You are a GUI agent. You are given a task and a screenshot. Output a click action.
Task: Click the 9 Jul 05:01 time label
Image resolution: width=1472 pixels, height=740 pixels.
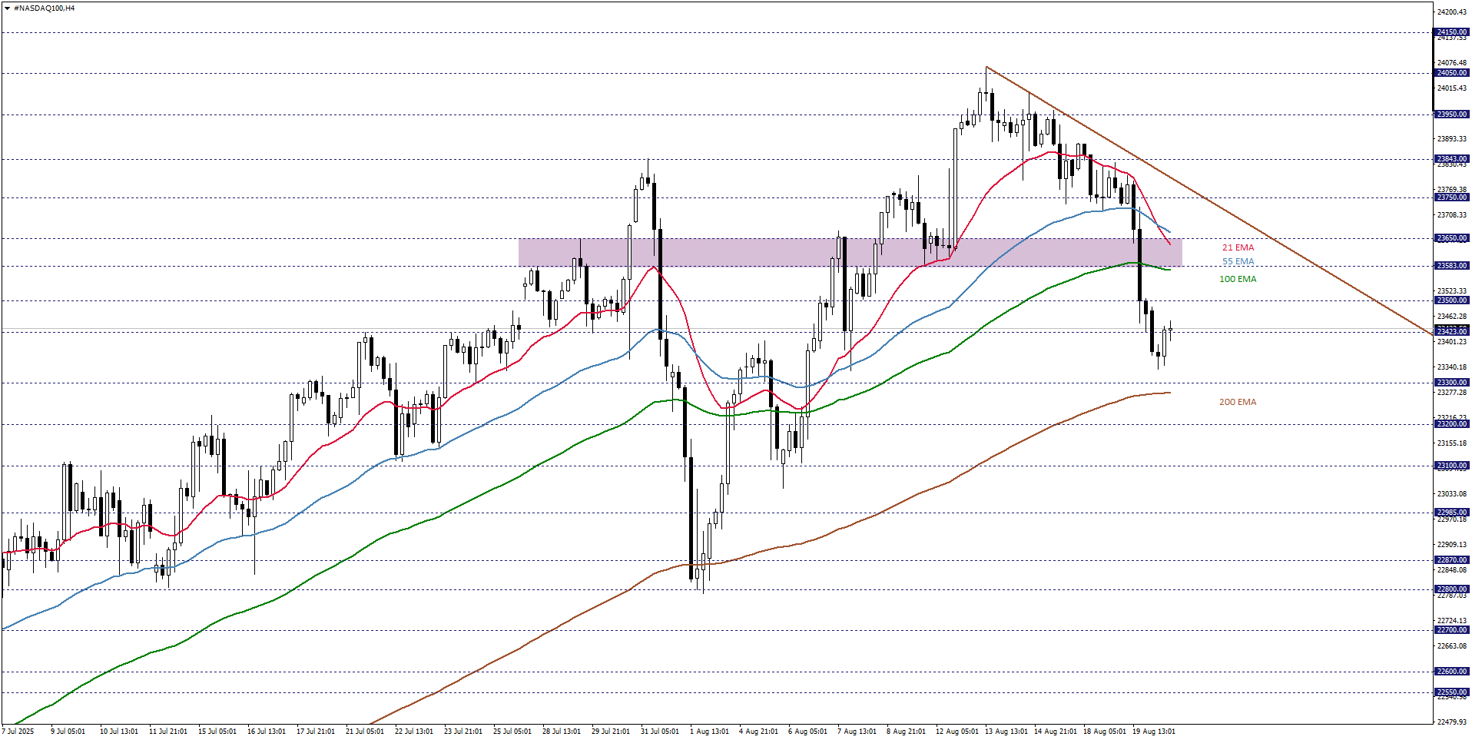pos(68,732)
